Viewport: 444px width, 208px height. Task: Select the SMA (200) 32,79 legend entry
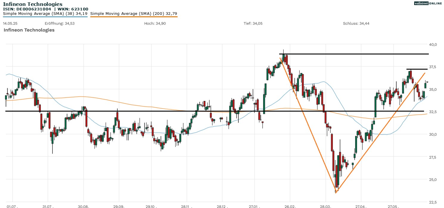click(x=133, y=13)
